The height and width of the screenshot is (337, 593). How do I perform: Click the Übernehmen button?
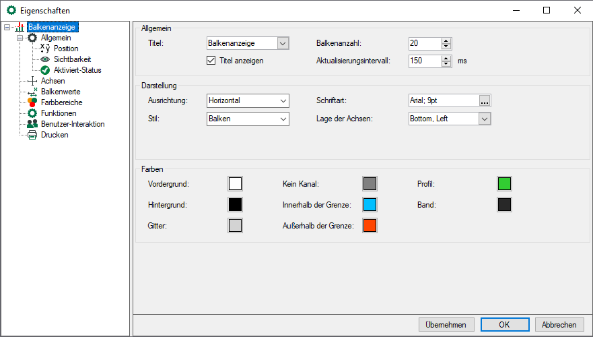click(446, 325)
